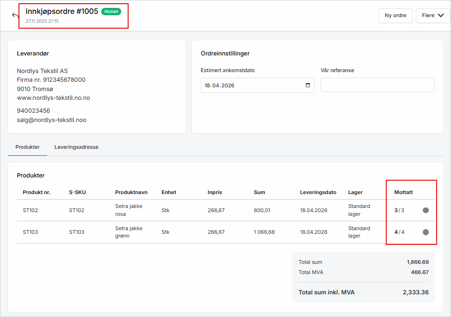Click the Produkt nr. column header

click(x=37, y=192)
